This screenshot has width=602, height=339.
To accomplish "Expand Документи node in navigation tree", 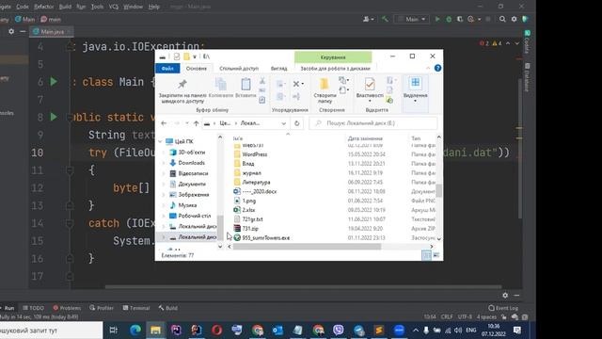I will click(164, 185).
